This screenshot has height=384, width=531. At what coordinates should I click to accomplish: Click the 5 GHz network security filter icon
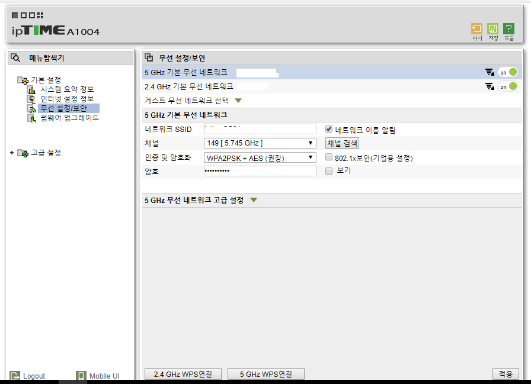click(x=490, y=72)
